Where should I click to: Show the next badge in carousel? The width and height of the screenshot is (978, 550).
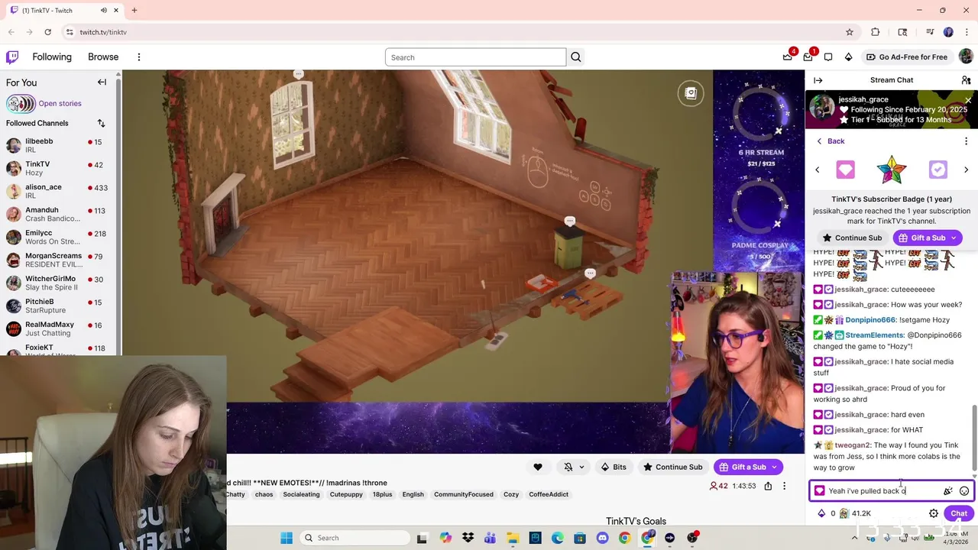pyautogui.click(x=966, y=170)
